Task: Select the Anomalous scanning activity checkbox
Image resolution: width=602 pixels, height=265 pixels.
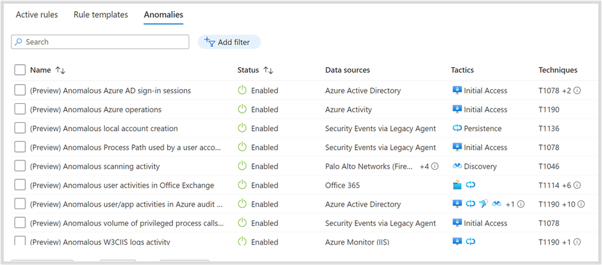Action: (20, 166)
